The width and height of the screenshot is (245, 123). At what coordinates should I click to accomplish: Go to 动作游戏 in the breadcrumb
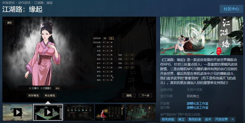pos(24,3)
